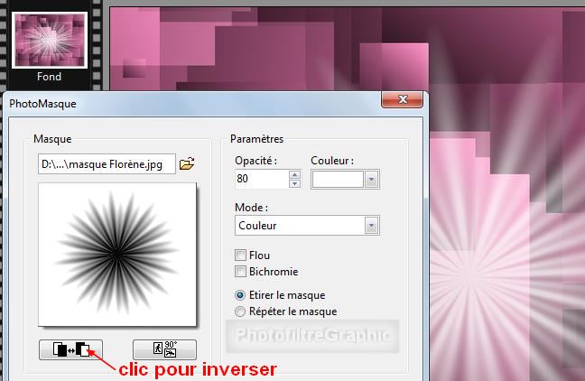Choose the Répéter le masque option
Screen dimensions: 585x381
(x=240, y=311)
